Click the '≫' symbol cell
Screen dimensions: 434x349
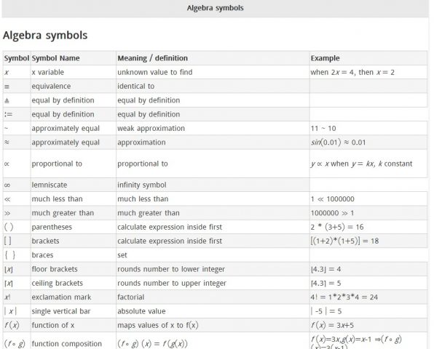click(x=7, y=213)
